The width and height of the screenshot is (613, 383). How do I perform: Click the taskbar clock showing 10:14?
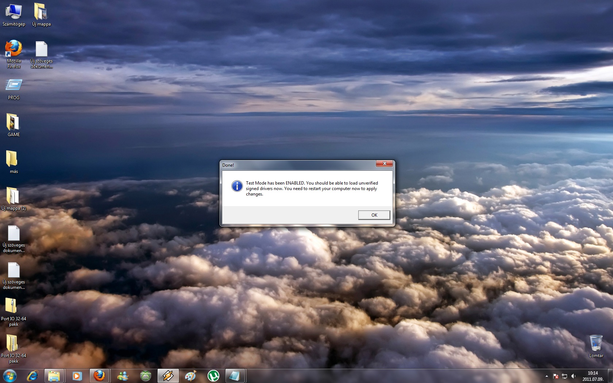click(593, 376)
